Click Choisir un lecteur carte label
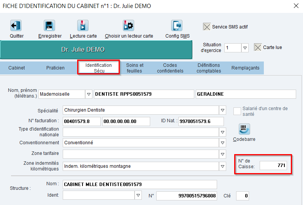 pos(129,36)
